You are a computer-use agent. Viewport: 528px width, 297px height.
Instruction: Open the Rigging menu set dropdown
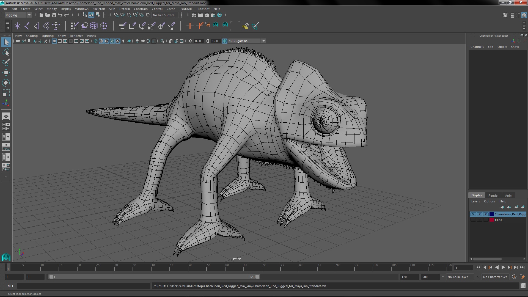[x=18, y=15]
